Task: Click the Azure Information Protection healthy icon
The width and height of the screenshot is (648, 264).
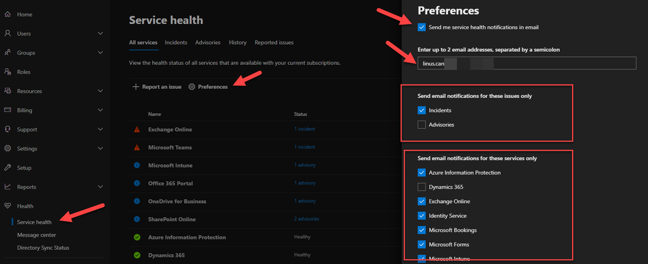Action: tap(137, 237)
